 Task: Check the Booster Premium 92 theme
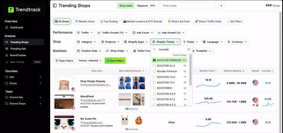[154, 71]
